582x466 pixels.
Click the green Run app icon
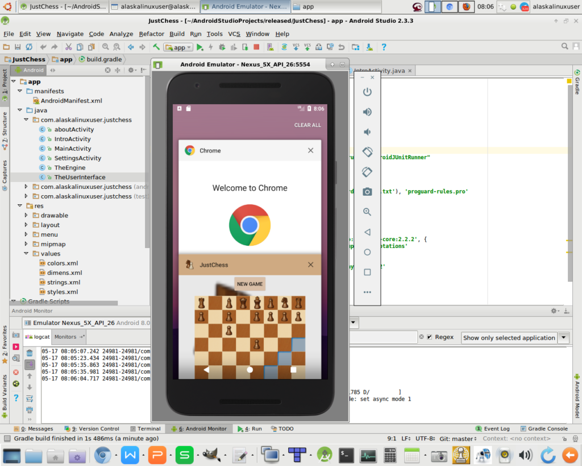pos(199,47)
